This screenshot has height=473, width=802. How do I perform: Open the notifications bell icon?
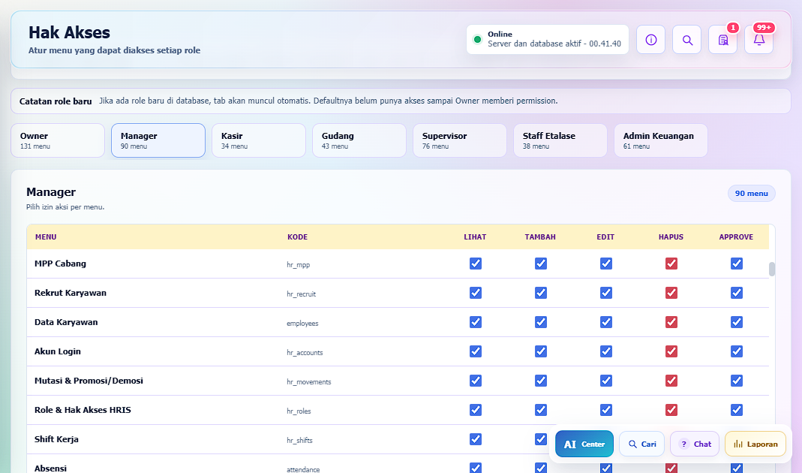759,39
